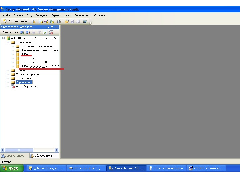Click the пуск Start button
Image resolution: width=240 pixels, height=180 pixels.
pos(12,168)
